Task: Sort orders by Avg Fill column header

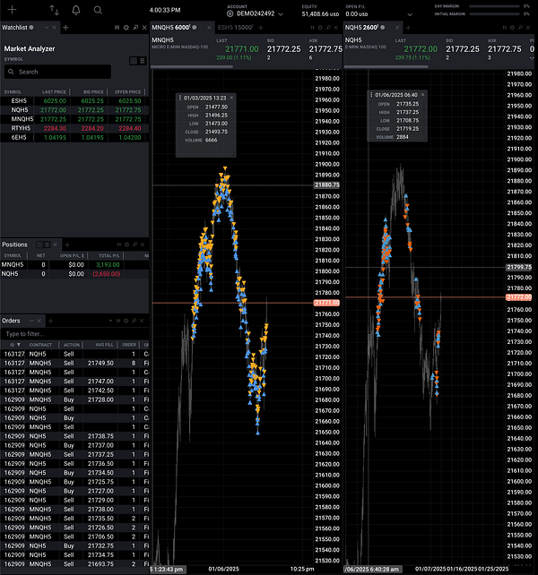Action: tap(104, 345)
